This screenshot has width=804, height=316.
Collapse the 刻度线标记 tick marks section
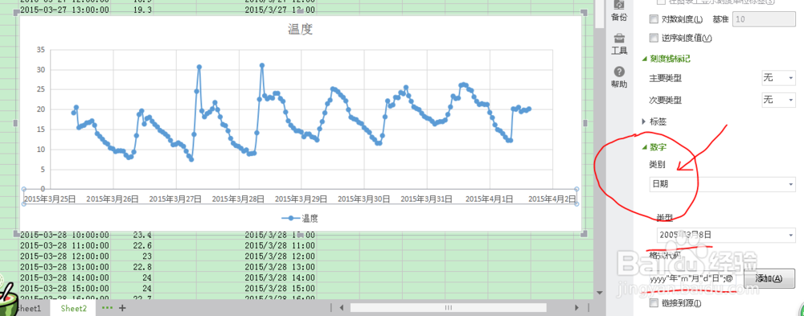[645, 59]
